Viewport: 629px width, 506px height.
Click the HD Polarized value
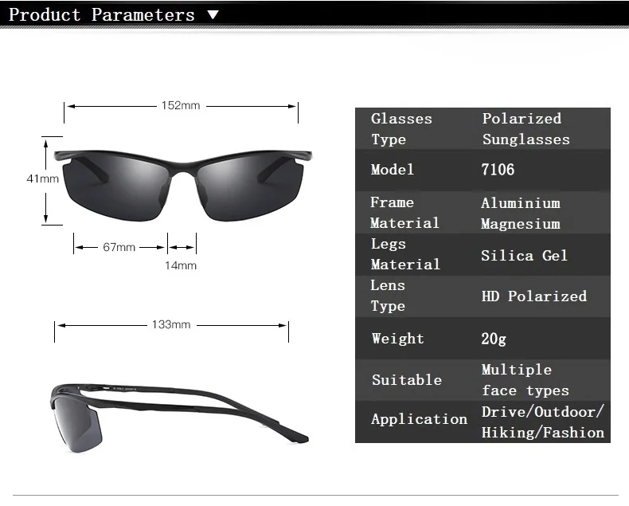[x=534, y=296]
